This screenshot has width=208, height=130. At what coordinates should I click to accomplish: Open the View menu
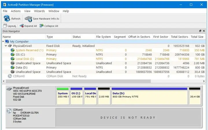27,11
